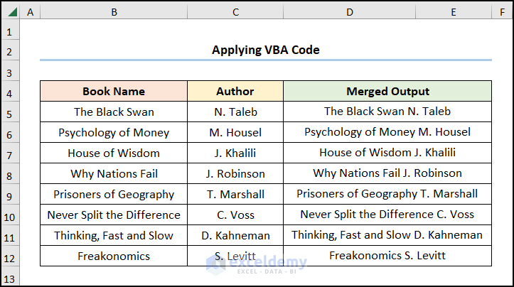
Task: Select row 12 header
Action: click(x=9, y=256)
